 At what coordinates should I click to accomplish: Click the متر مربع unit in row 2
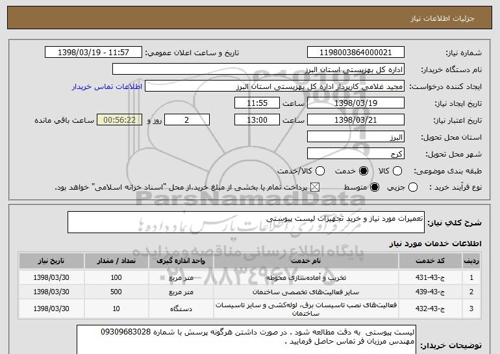pyautogui.click(x=181, y=292)
